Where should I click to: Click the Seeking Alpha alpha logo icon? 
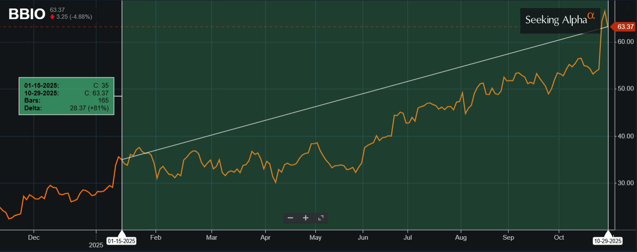(591, 16)
